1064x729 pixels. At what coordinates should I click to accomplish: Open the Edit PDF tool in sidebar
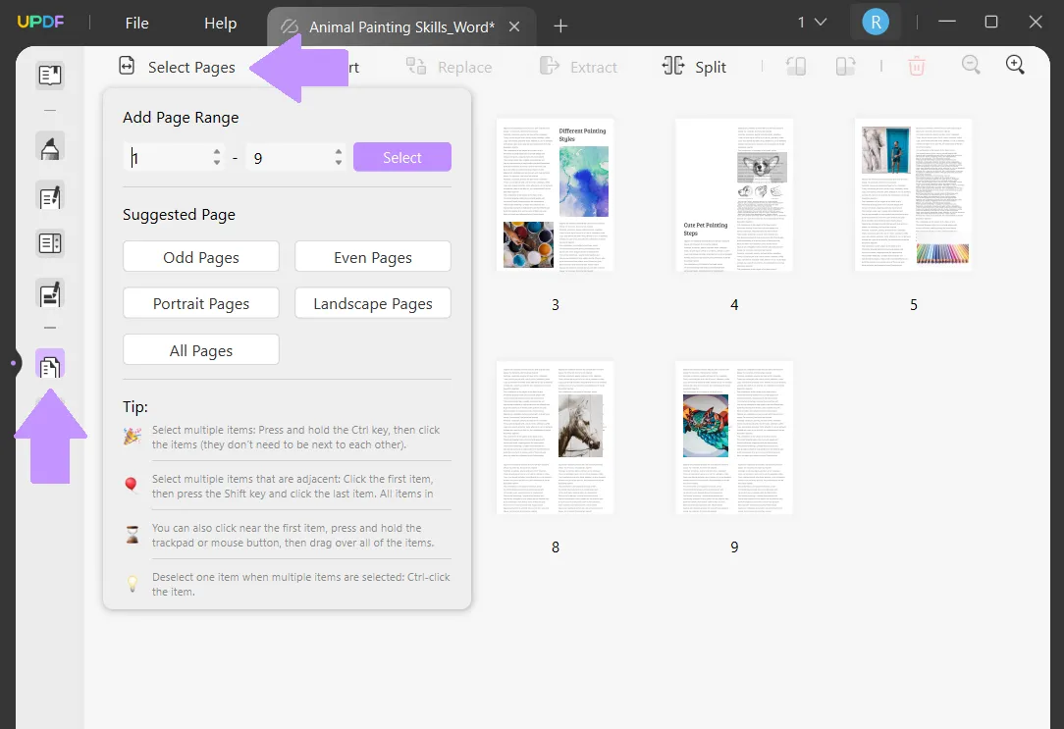coord(49,196)
